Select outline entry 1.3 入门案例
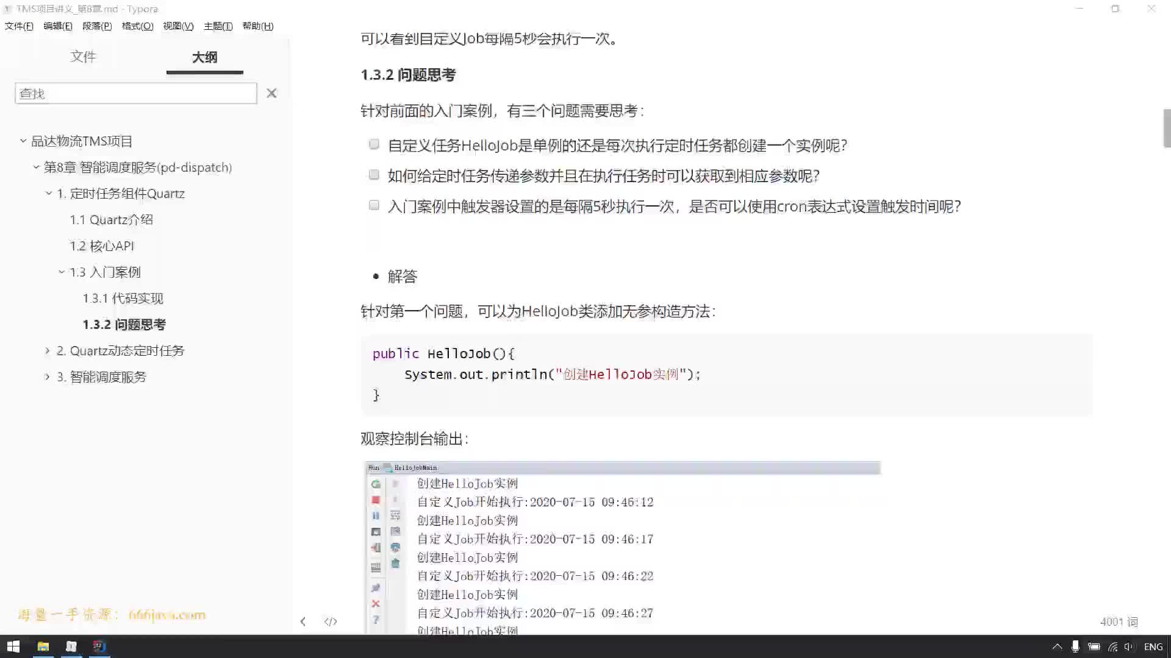The image size is (1171, 658). [105, 272]
